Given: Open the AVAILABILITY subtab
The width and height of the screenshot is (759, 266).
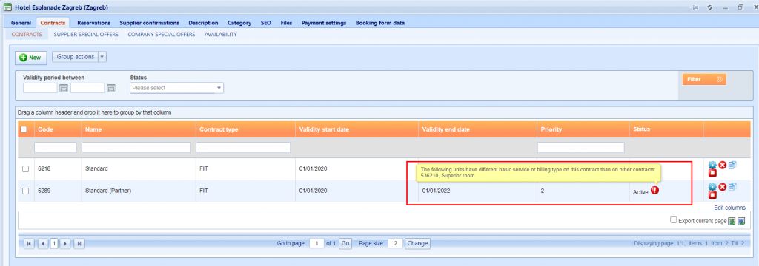Looking at the screenshot, I should (220, 34).
